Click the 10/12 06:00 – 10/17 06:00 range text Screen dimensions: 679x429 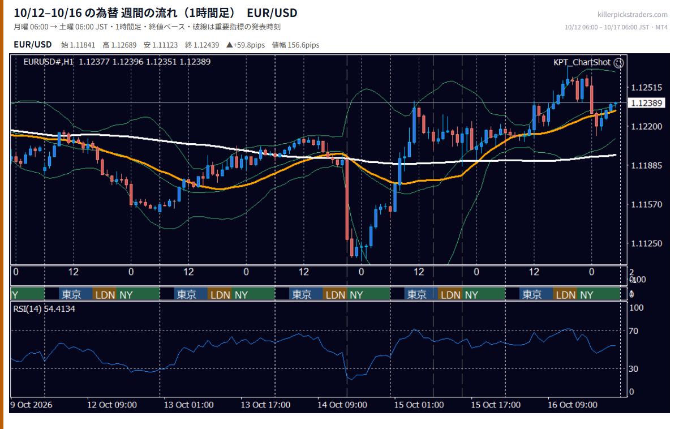tap(617, 27)
